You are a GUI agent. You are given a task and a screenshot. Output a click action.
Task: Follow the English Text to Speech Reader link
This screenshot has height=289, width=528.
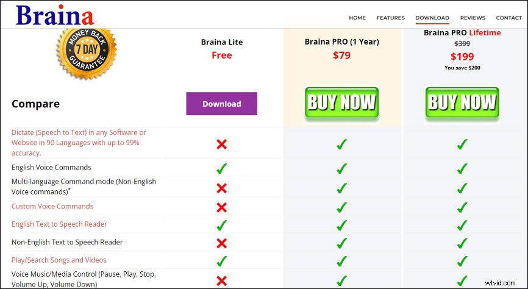click(x=59, y=224)
